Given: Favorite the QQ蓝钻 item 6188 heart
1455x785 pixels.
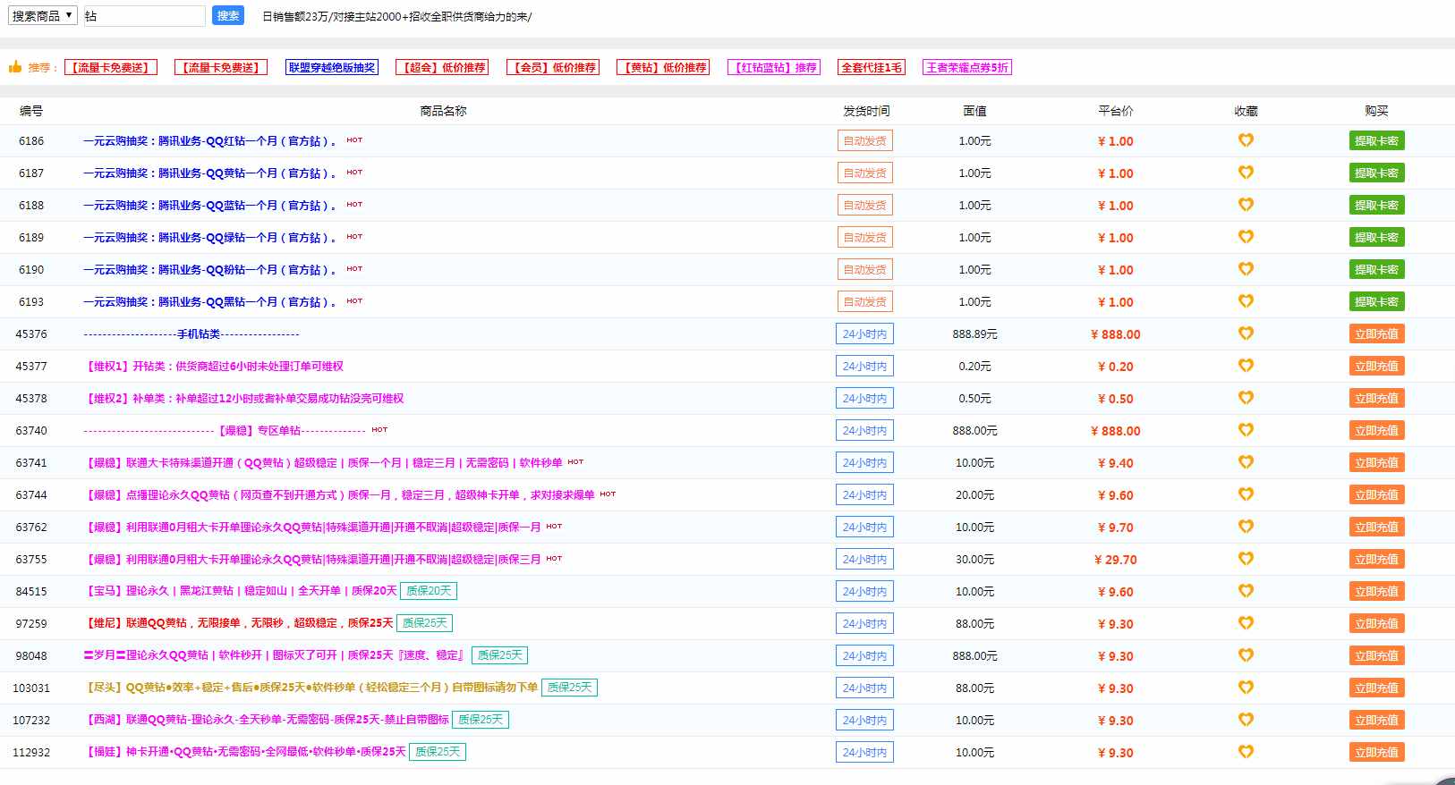Looking at the screenshot, I should (1245, 205).
